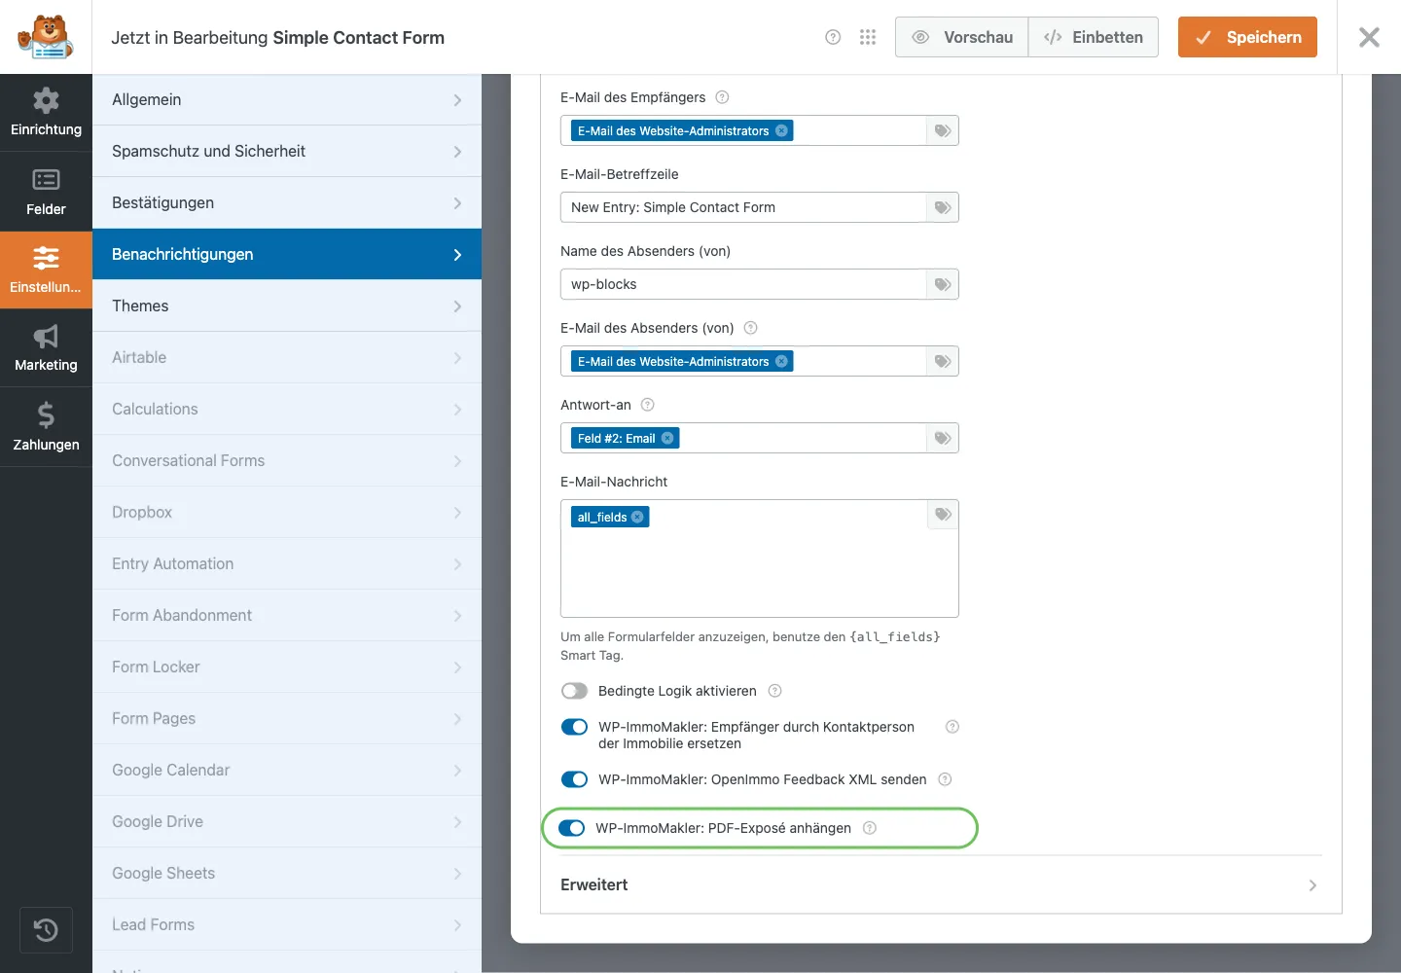
Task: Open Spamschutz und Sicherheit settings
Action: 287,151
